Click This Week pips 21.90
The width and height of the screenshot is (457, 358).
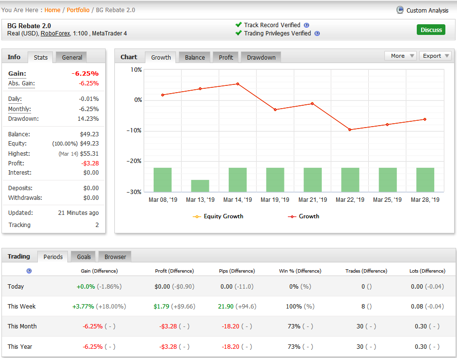pos(226,307)
